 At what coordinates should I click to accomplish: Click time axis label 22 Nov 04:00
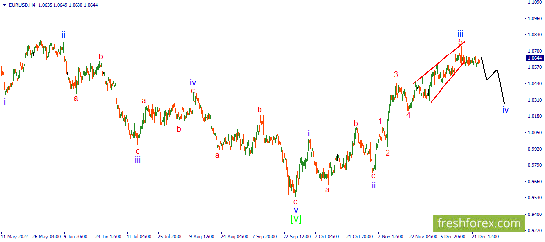pos(423,237)
